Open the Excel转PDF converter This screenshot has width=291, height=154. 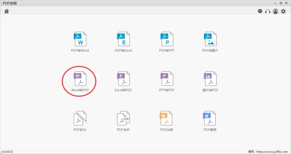point(123,79)
